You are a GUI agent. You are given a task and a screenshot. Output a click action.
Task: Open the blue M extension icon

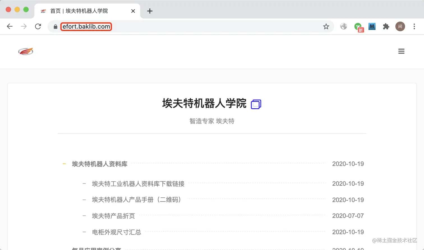pos(372,26)
